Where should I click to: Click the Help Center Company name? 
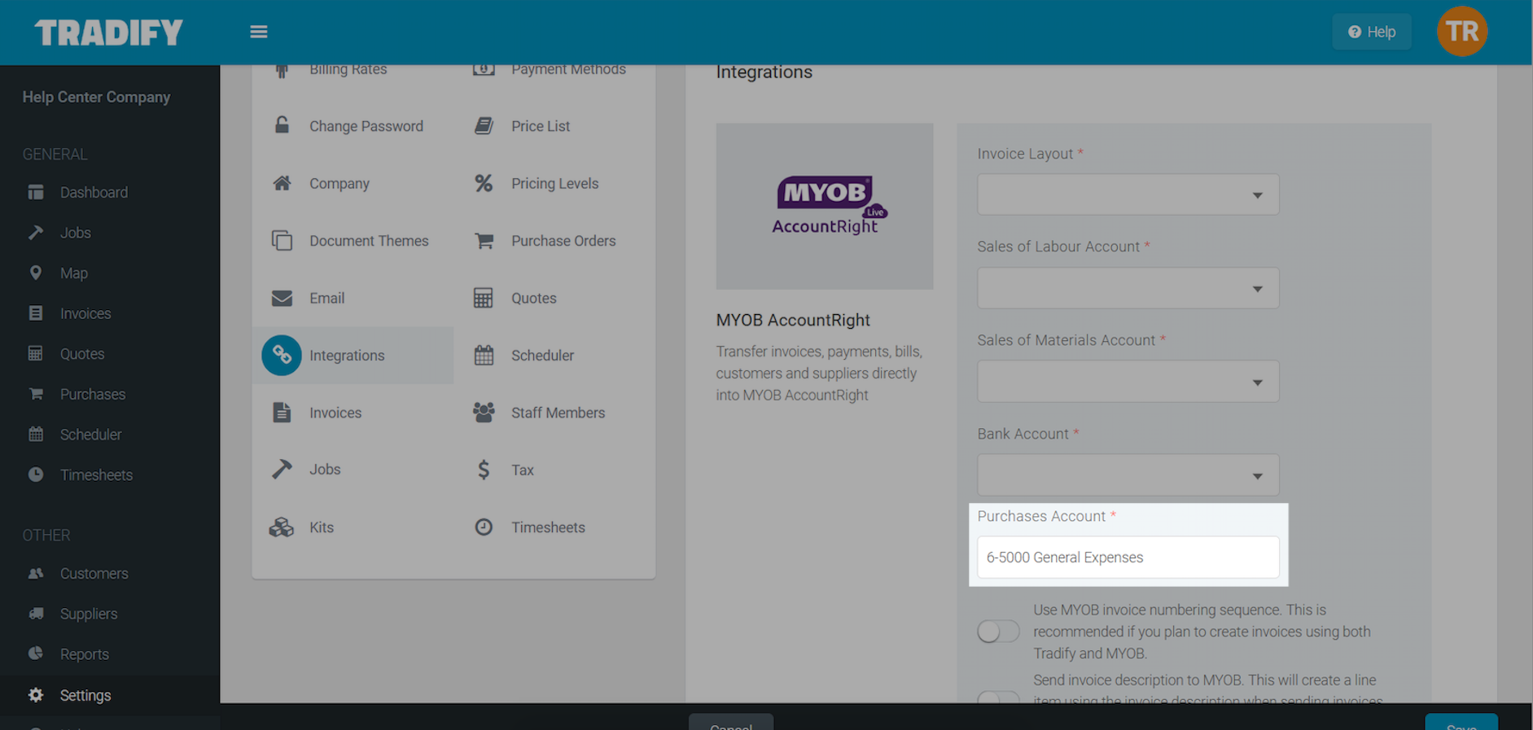click(96, 97)
